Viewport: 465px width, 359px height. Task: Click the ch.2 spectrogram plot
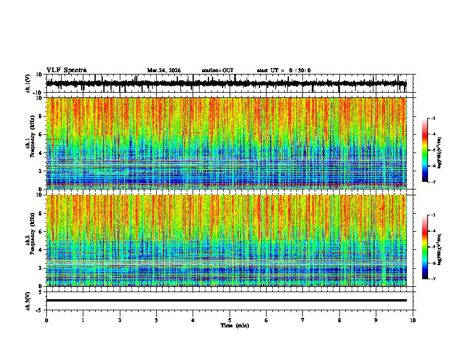226,241
